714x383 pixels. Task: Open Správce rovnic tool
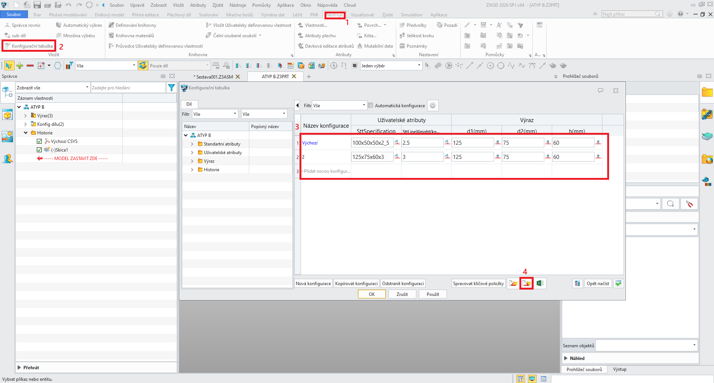point(22,25)
